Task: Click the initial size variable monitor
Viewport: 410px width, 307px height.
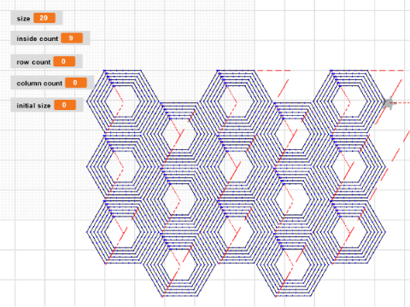Action: pyautogui.click(x=47, y=105)
